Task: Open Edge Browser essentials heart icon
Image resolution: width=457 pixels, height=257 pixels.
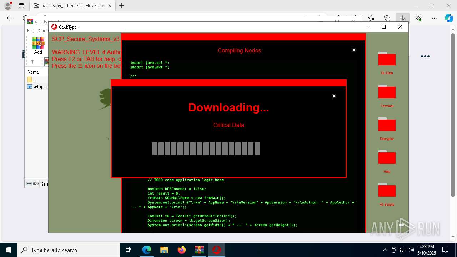Action: pos(418,18)
